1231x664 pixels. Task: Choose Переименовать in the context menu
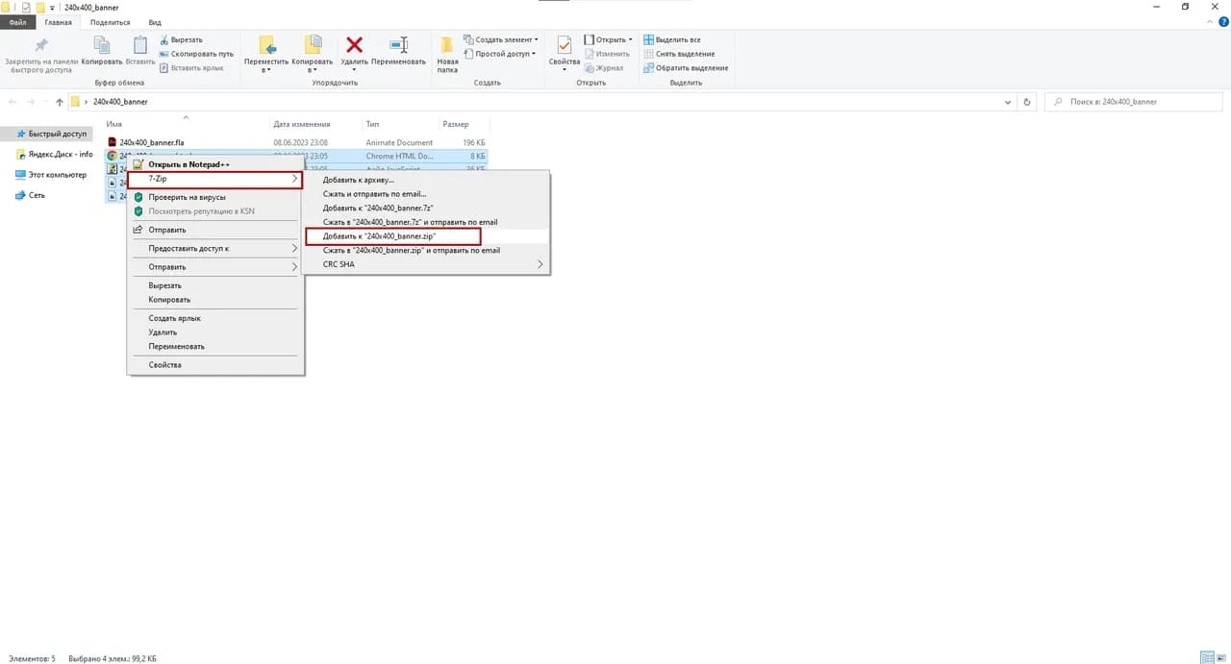coord(215,346)
